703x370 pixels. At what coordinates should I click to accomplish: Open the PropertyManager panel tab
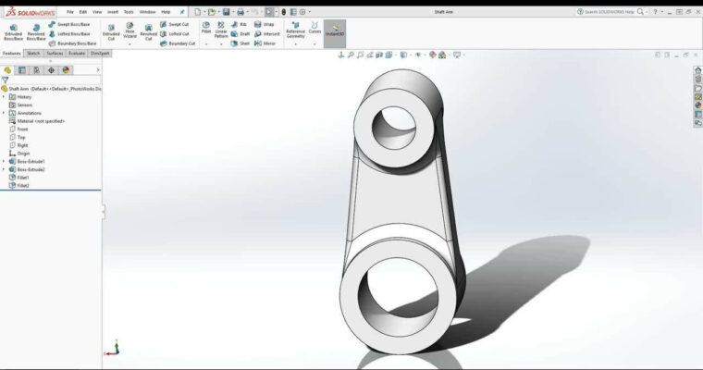(x=21, y=70)
